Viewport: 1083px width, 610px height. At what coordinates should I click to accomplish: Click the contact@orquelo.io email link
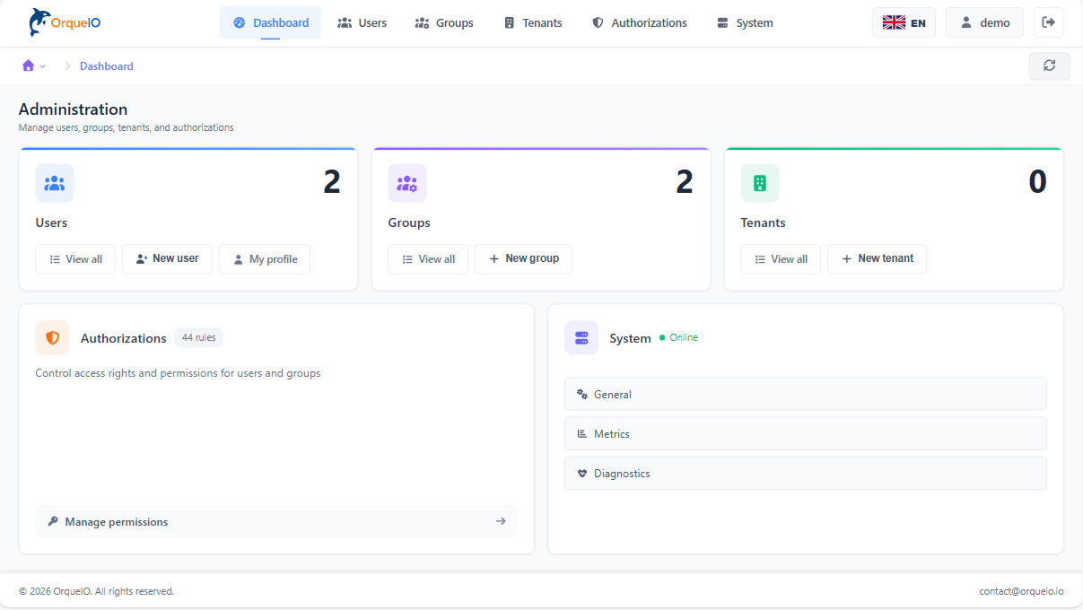[1021, 591]
